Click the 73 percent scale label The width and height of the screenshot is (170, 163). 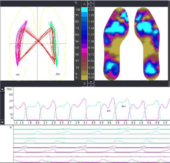[x=77, y=28]
